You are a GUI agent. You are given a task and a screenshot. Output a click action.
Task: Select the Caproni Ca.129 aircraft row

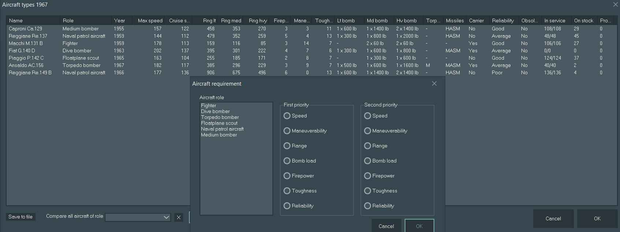tap(311, 29)
